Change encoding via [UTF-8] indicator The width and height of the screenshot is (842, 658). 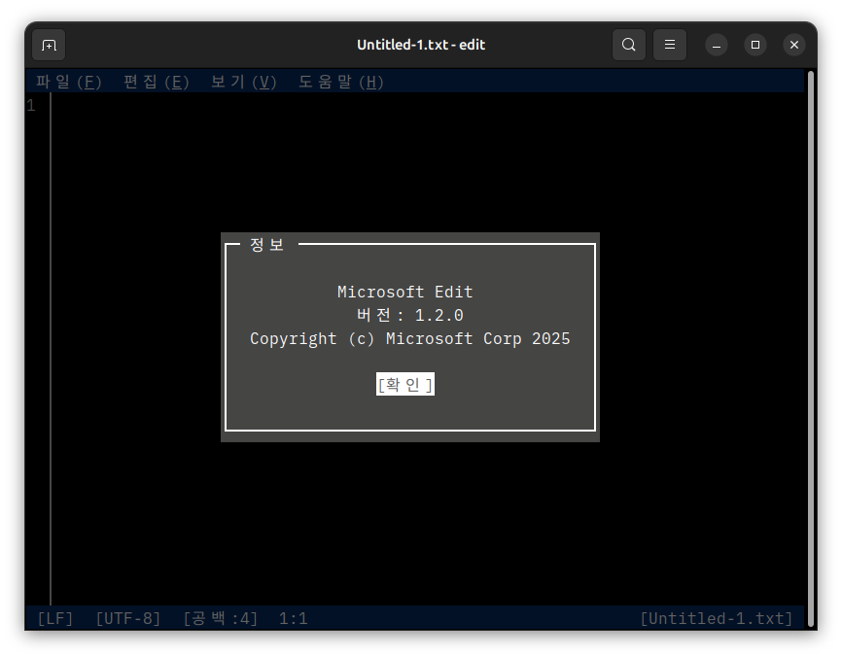click(128, 618)
